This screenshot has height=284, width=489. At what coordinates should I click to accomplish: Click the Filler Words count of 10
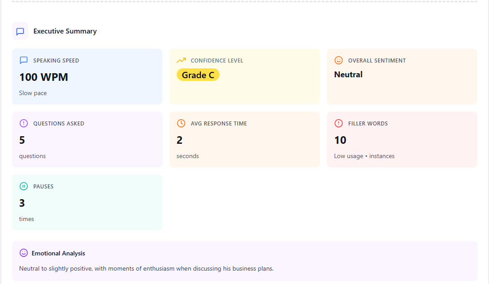tap(340, 140)
